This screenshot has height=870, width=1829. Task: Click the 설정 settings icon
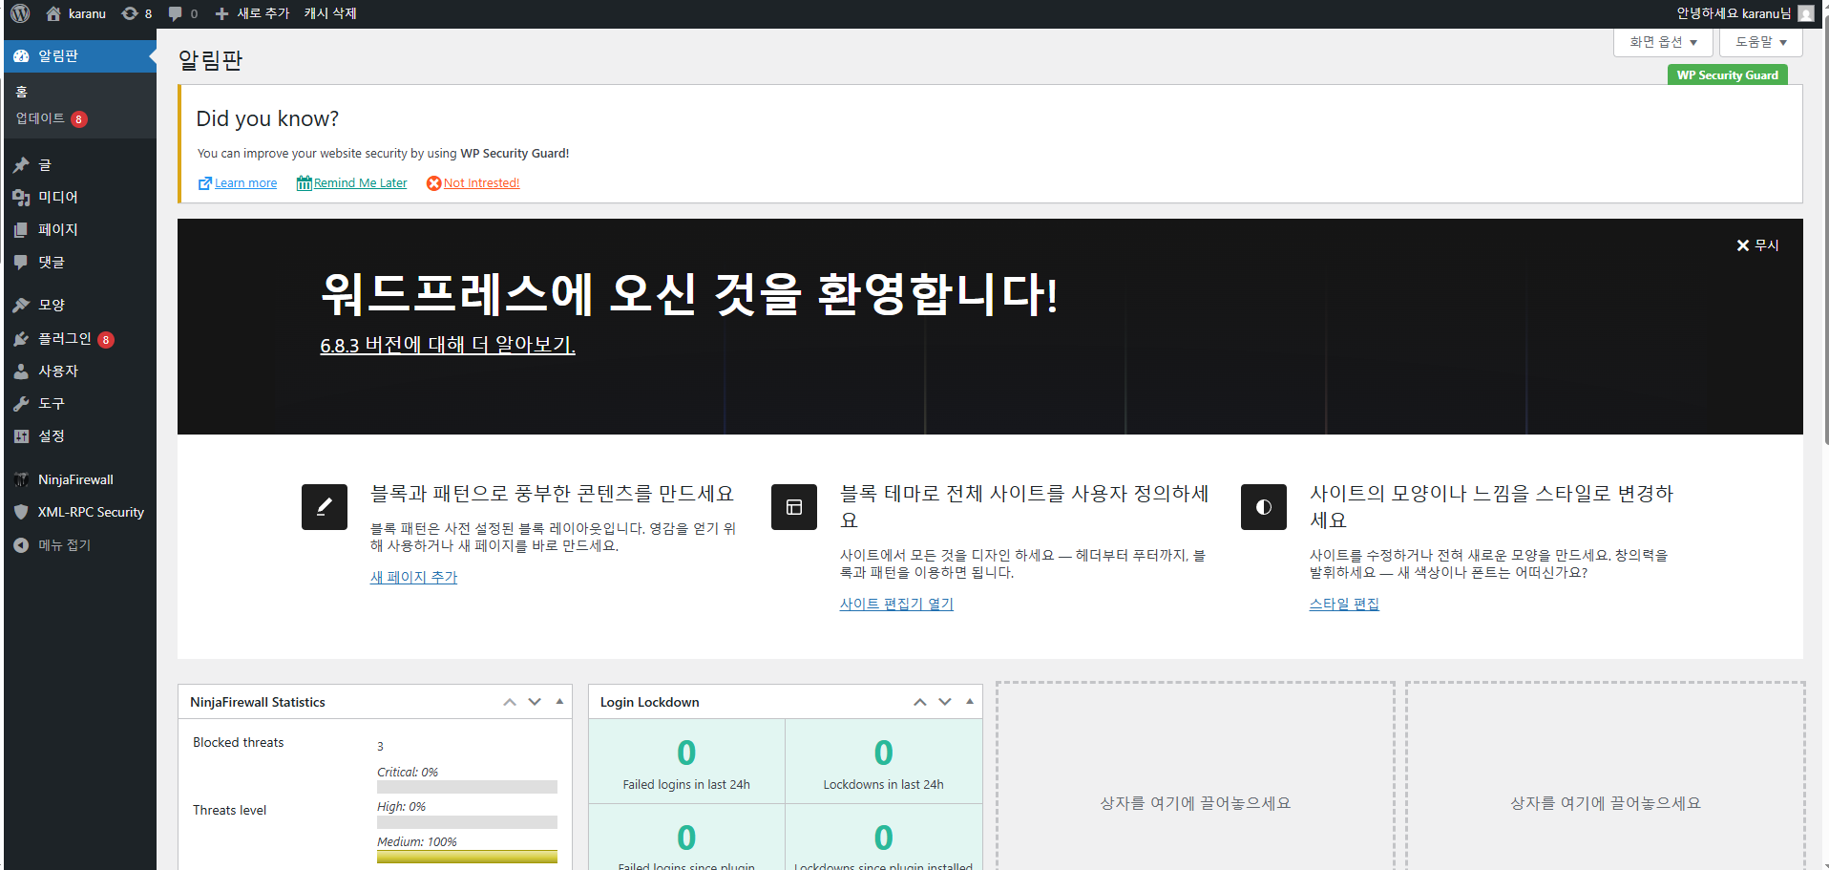coord(21,436)
